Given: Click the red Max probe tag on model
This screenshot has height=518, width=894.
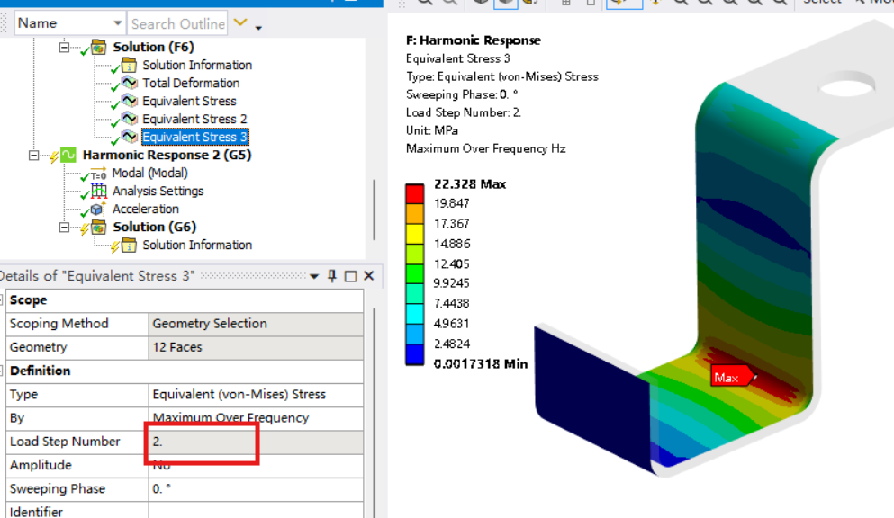Looking at the screenshot, I should pos(733,377).
